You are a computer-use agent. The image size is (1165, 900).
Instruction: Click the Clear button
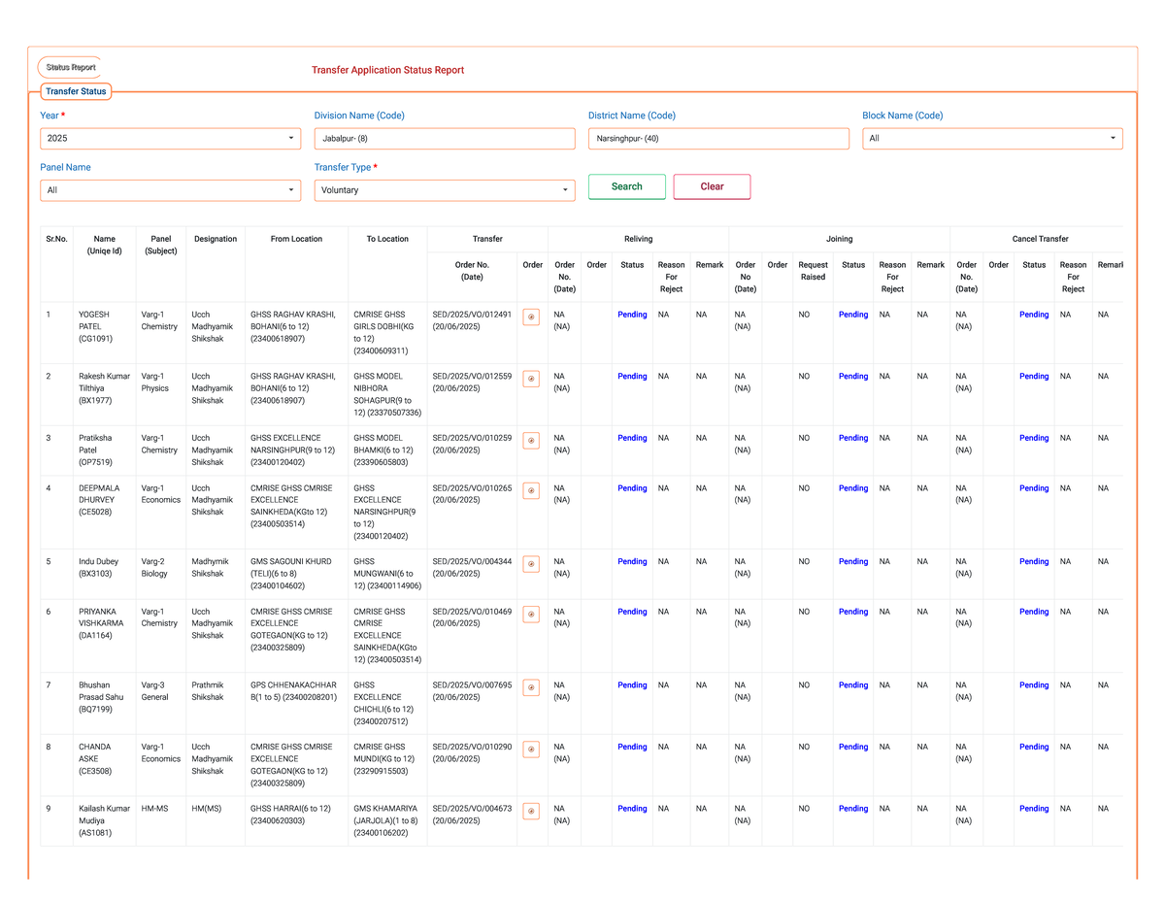[x=712, y=186]
